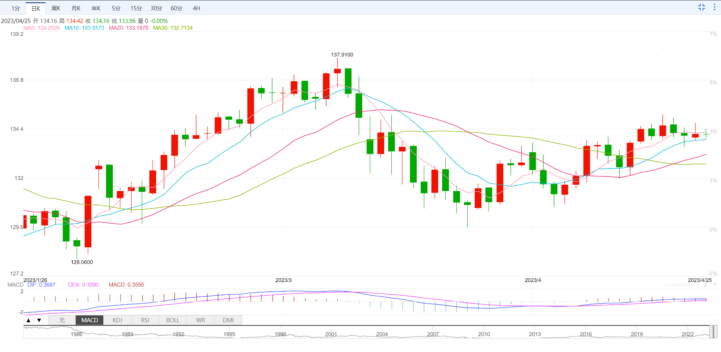
Task: Choose the 60分 timeframe
Action: pyautogui.click(x=176, y=8)
